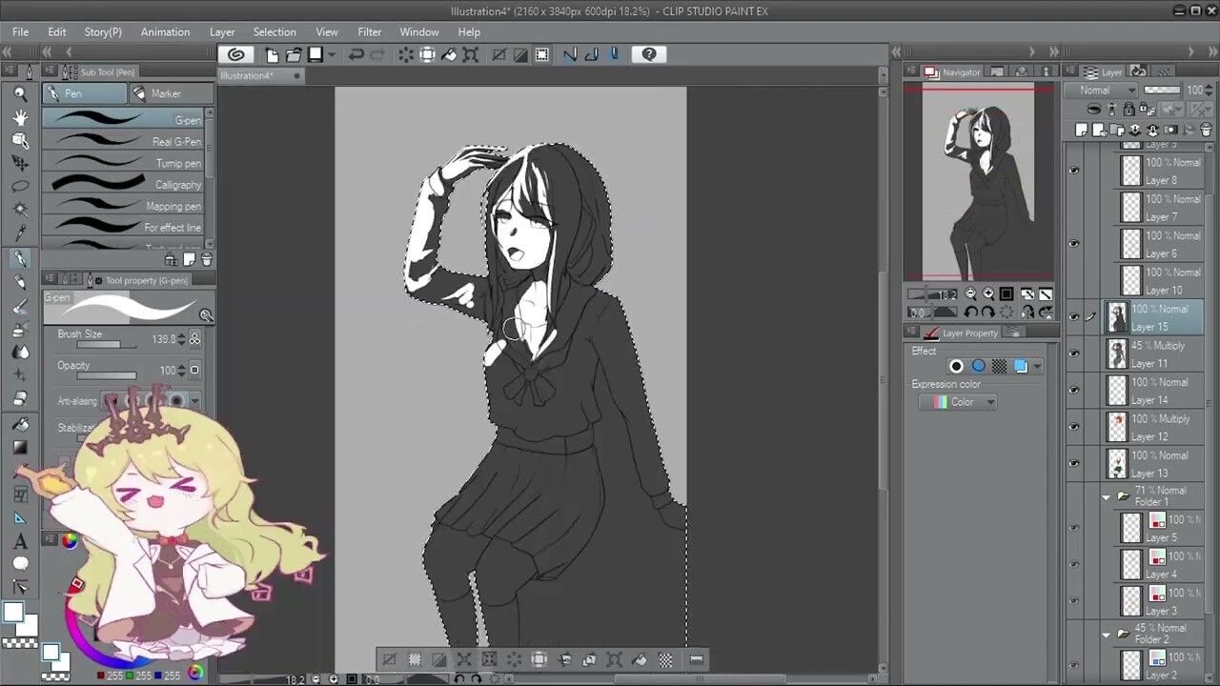Click the Save icon in the command bar

pos(315,55)
